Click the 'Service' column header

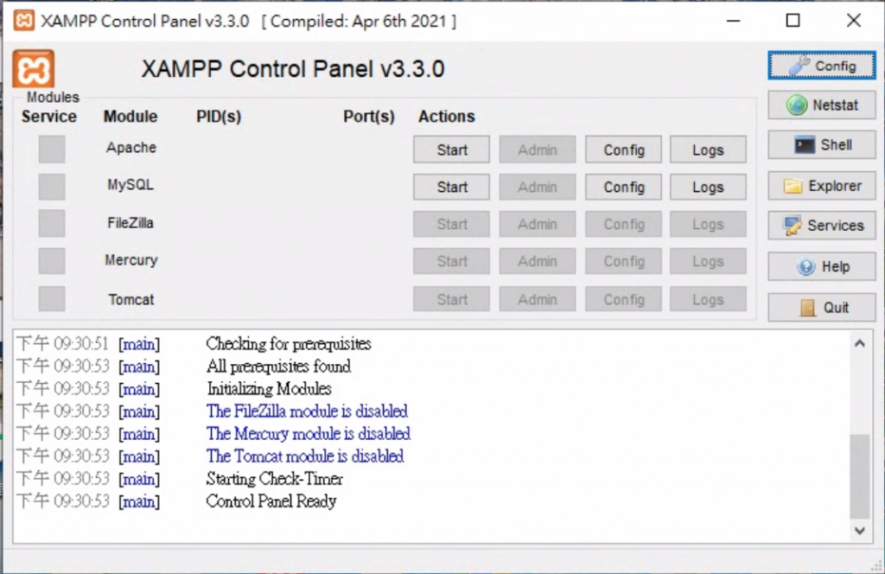tap(49, 116)
